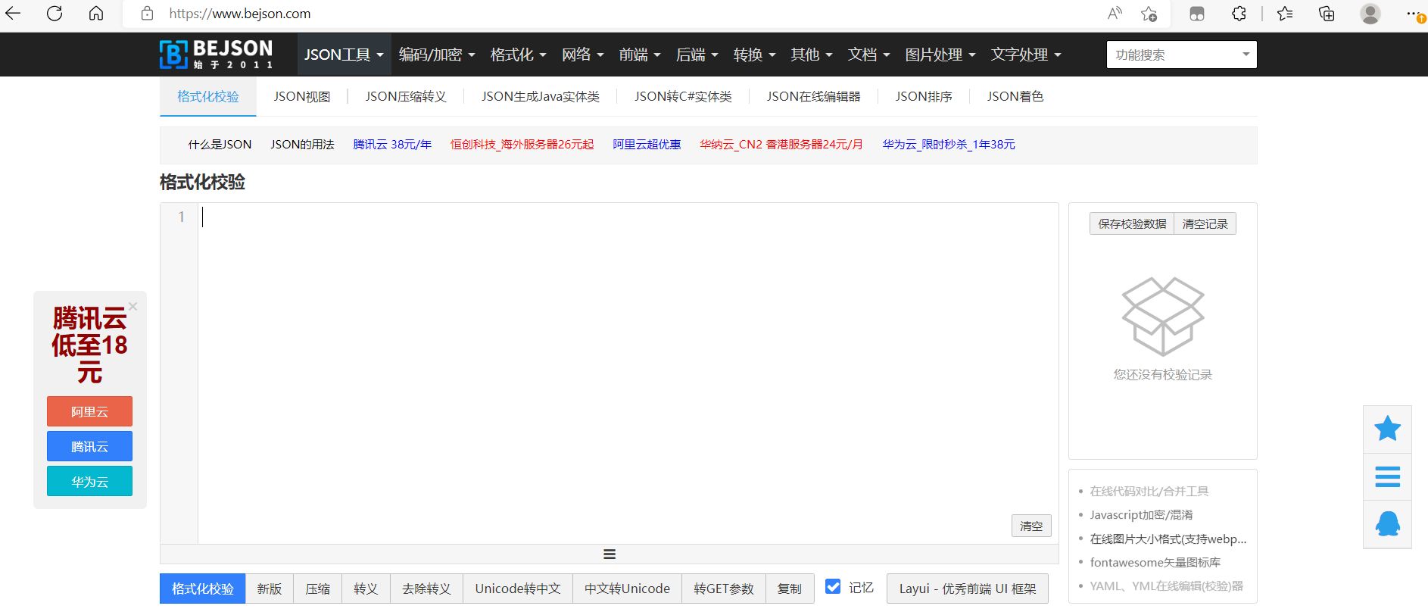Screen dimensions: 1428x612
Task: Switch to the JSON转C#实体类 tab
Action: tap(683, 96)
